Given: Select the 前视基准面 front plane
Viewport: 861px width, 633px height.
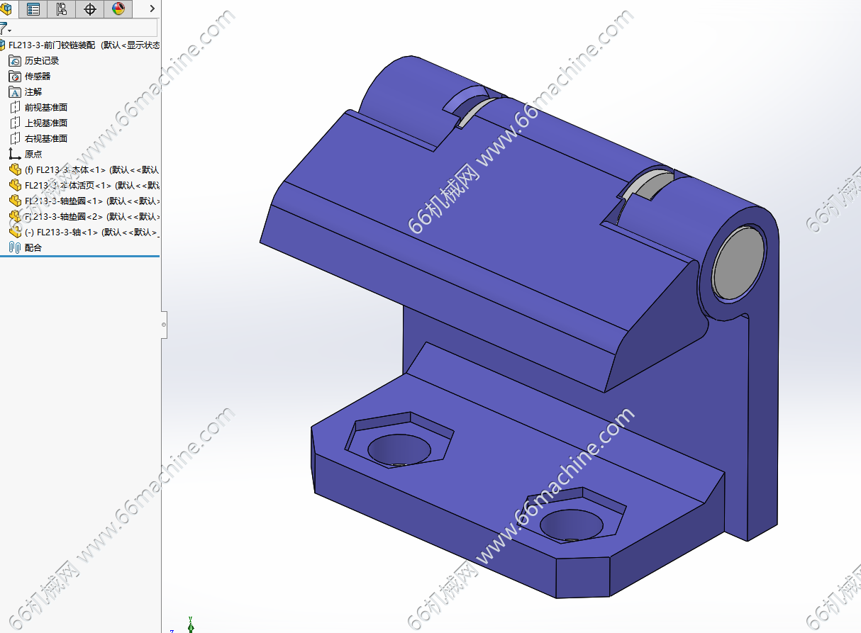Looking at the screenshot, I should click(45, 108).
